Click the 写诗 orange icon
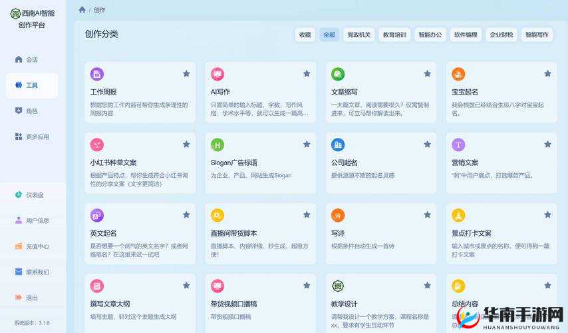Viewport: 568px width, 333px height. coord(338,216)
